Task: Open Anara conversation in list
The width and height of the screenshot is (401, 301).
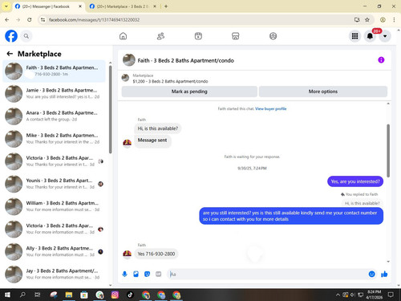Action: click(x=54, y=116)
